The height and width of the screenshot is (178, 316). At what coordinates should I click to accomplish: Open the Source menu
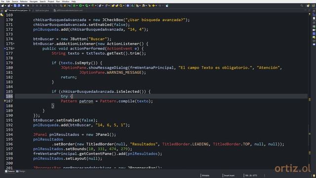[15, 1]
